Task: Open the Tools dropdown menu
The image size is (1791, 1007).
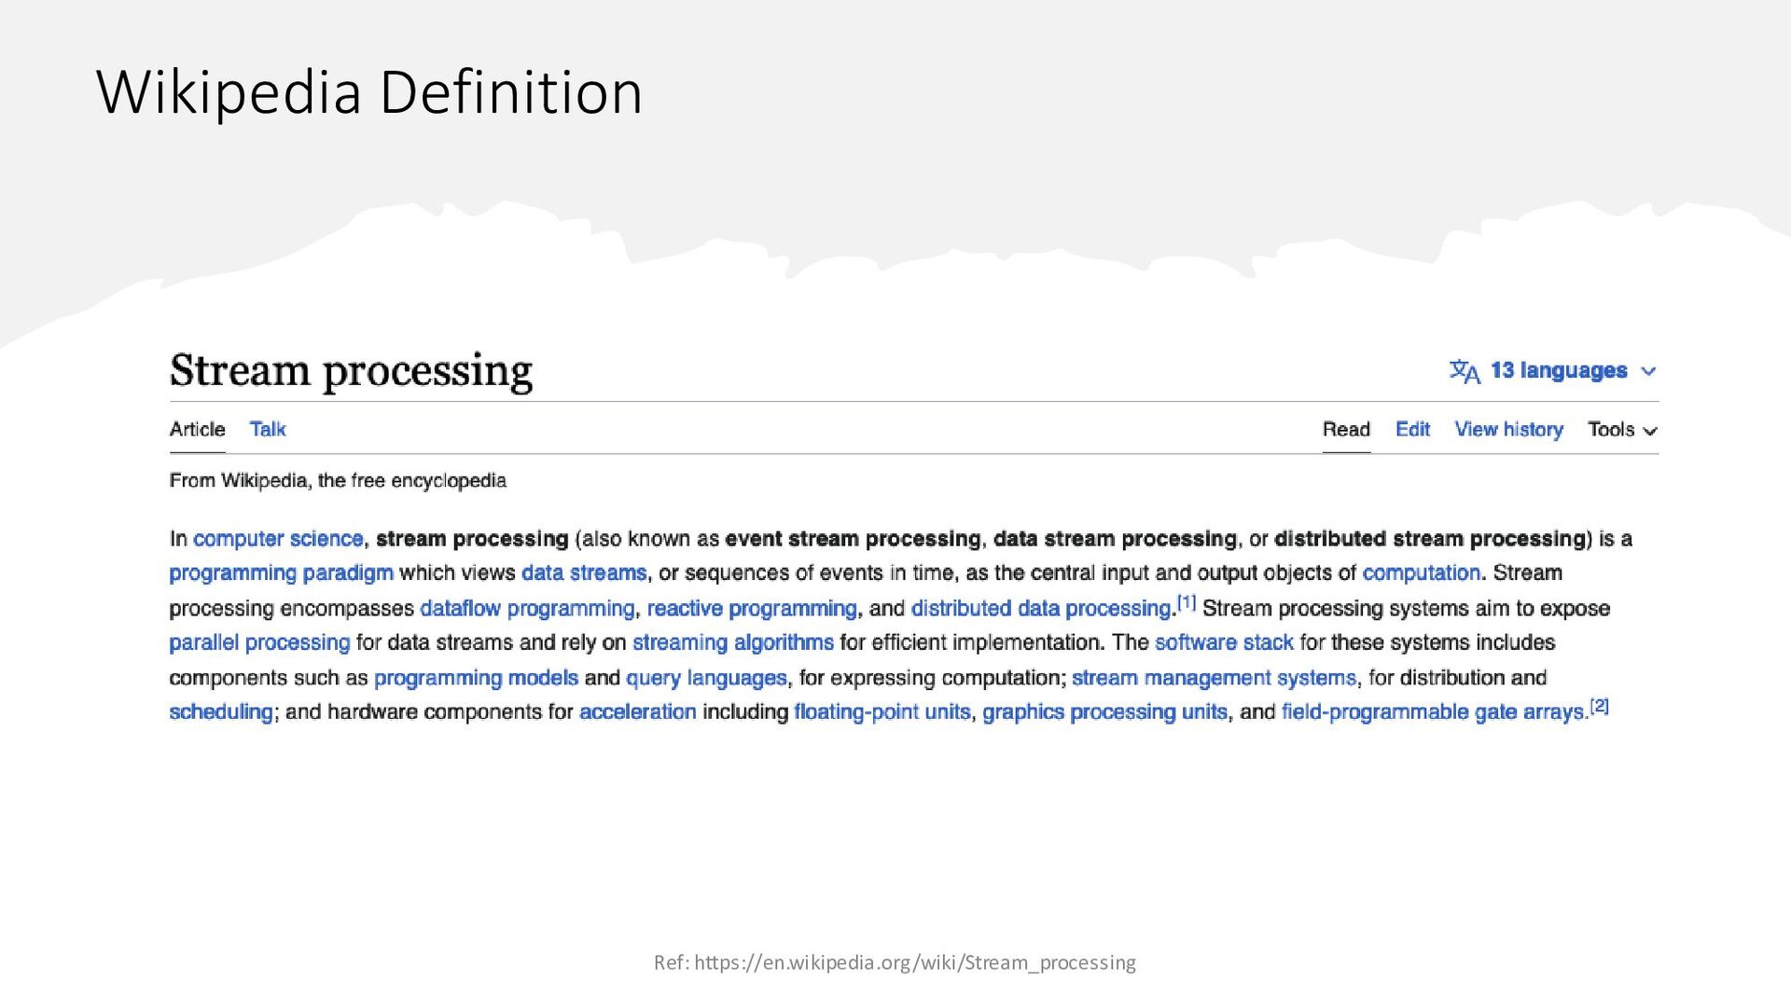Action: point(1622,430)
